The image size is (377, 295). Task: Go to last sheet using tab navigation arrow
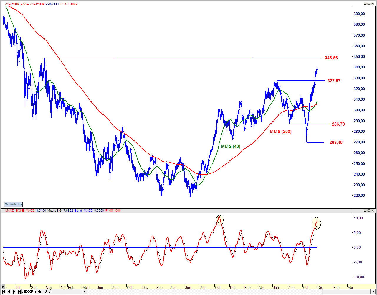[x=19, y=292]
